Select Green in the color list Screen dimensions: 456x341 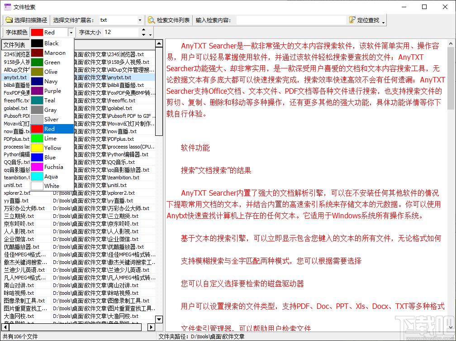coord(52,62)
